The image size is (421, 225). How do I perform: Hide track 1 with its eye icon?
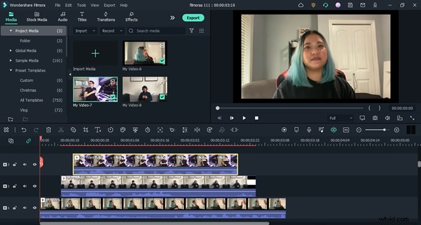point(35,208)
